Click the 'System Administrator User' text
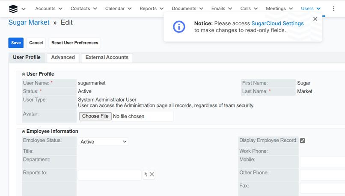345x196 pixels. 107,99
